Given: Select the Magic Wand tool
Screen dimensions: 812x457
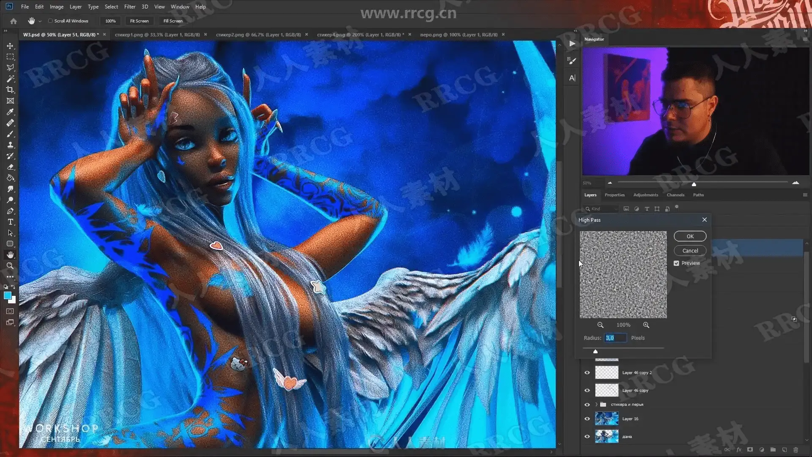Looking at the screenshot, I should 10,79.
